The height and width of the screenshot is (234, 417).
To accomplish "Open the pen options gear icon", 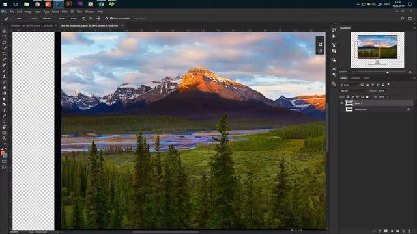I will coord(106,19).
